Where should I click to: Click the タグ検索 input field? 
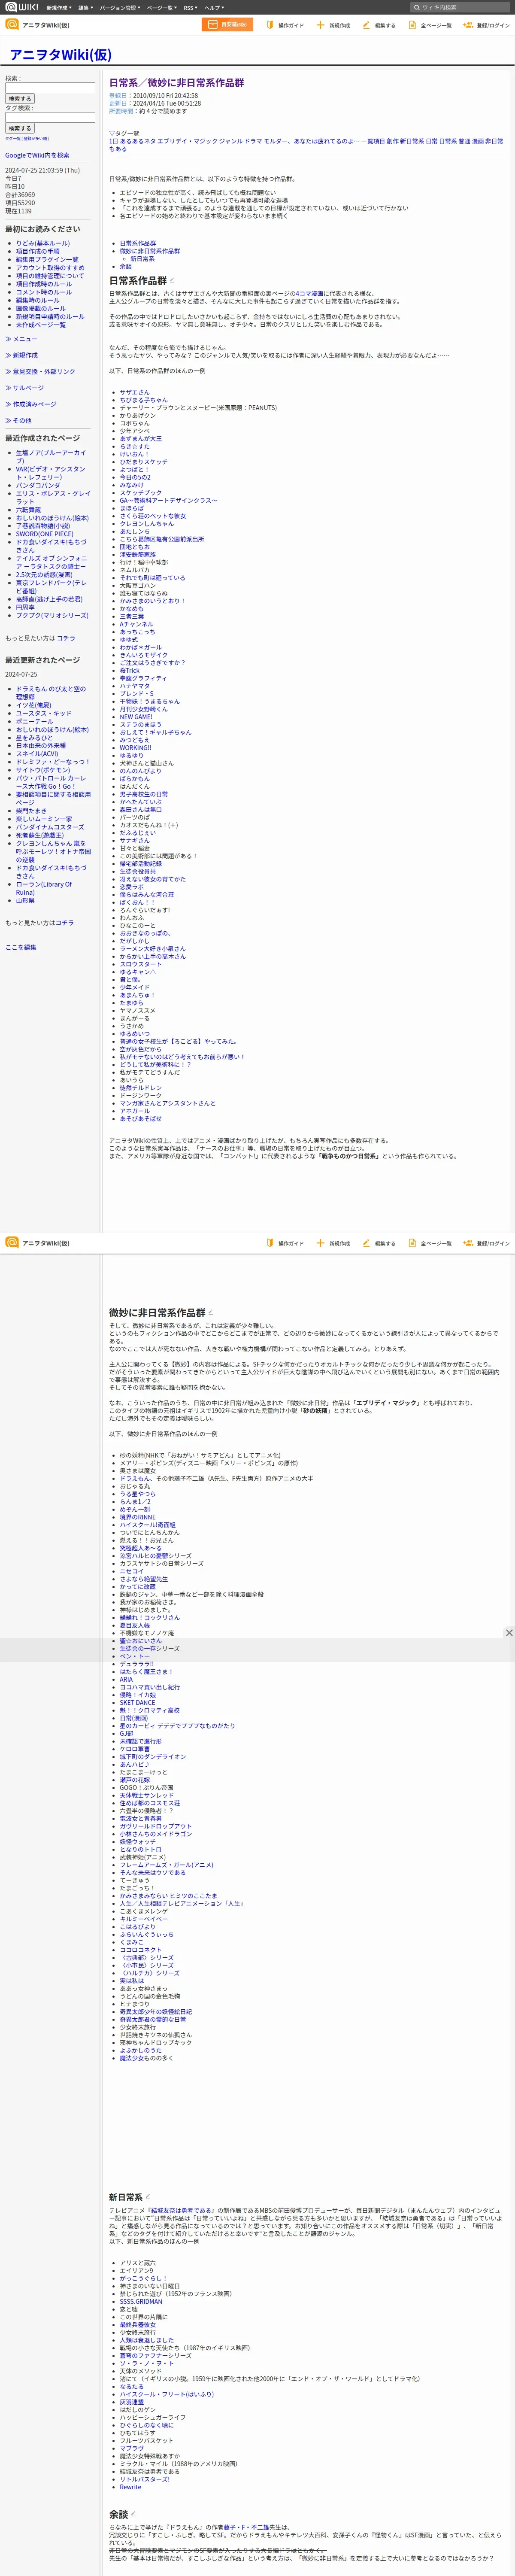click(50, 117)
